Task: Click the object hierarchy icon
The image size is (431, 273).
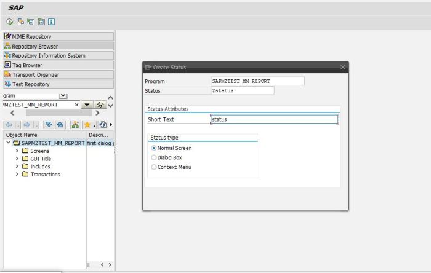Action: [75, 125]
